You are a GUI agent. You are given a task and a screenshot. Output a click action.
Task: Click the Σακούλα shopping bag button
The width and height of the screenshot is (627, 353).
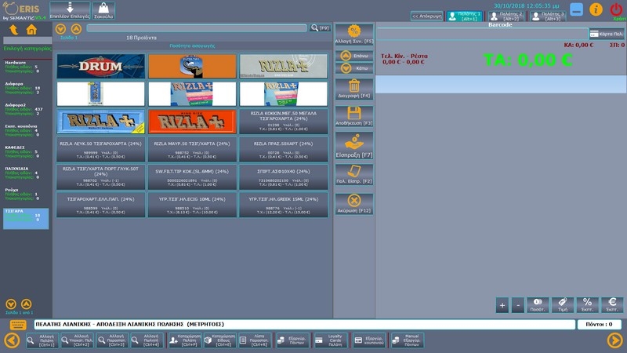(x=103, y=10)
